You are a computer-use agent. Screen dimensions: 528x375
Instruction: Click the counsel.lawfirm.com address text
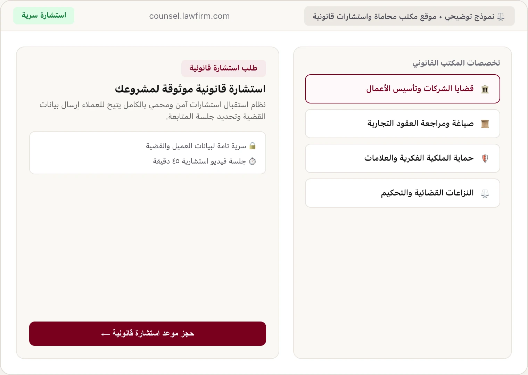point(189,16)
